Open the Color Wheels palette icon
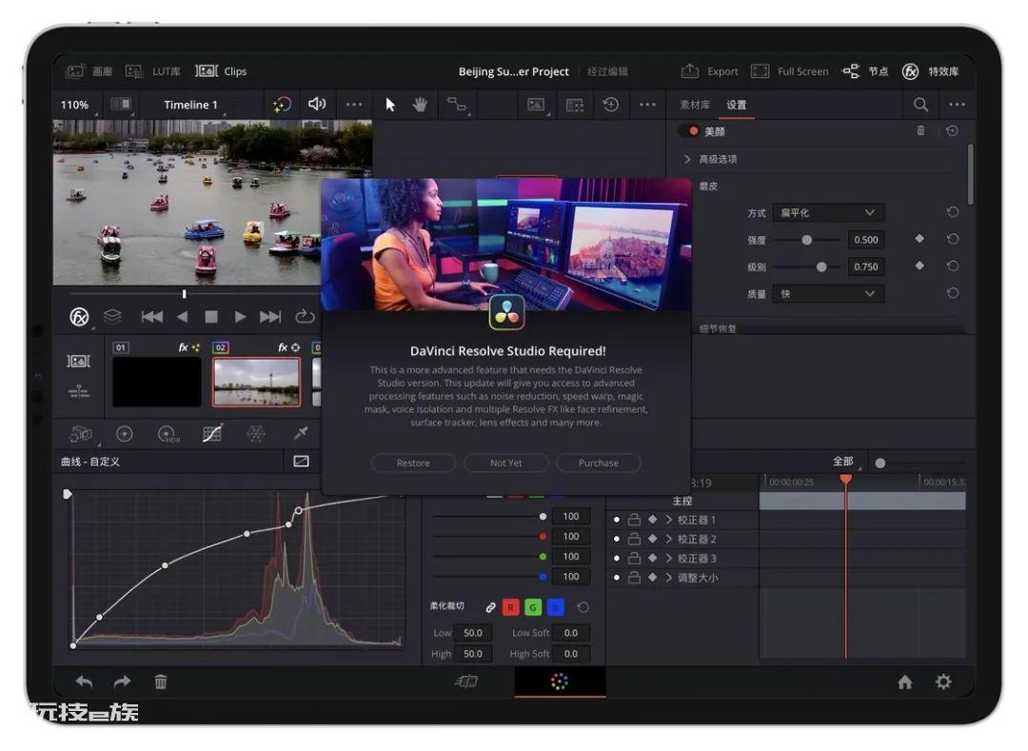This screenshot has width=1028, height=751. point(124,434)
